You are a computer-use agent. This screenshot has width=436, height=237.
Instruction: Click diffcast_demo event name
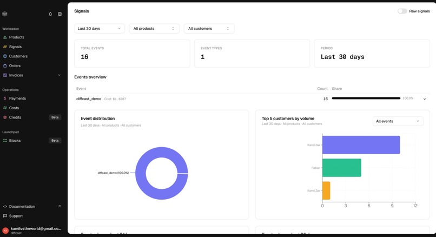click(x=89, y=98)
